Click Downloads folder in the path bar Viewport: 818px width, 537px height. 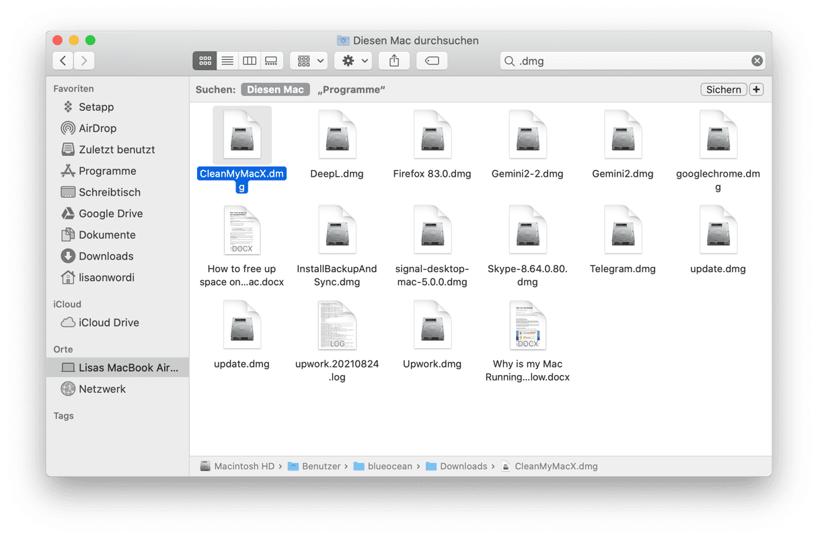click(457, 466)
